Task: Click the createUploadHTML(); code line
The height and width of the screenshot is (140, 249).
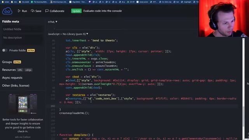Action: (74, 113)
